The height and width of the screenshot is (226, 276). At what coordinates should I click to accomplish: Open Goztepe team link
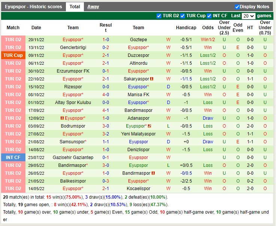pos(138,40)
